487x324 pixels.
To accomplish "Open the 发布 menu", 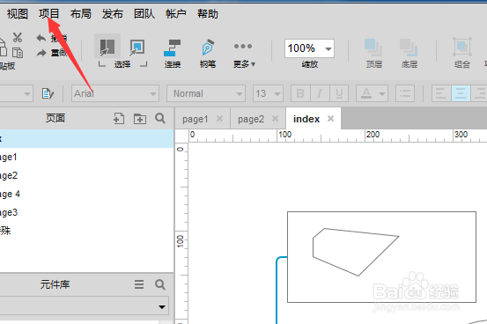I will (x=113, y=14).
